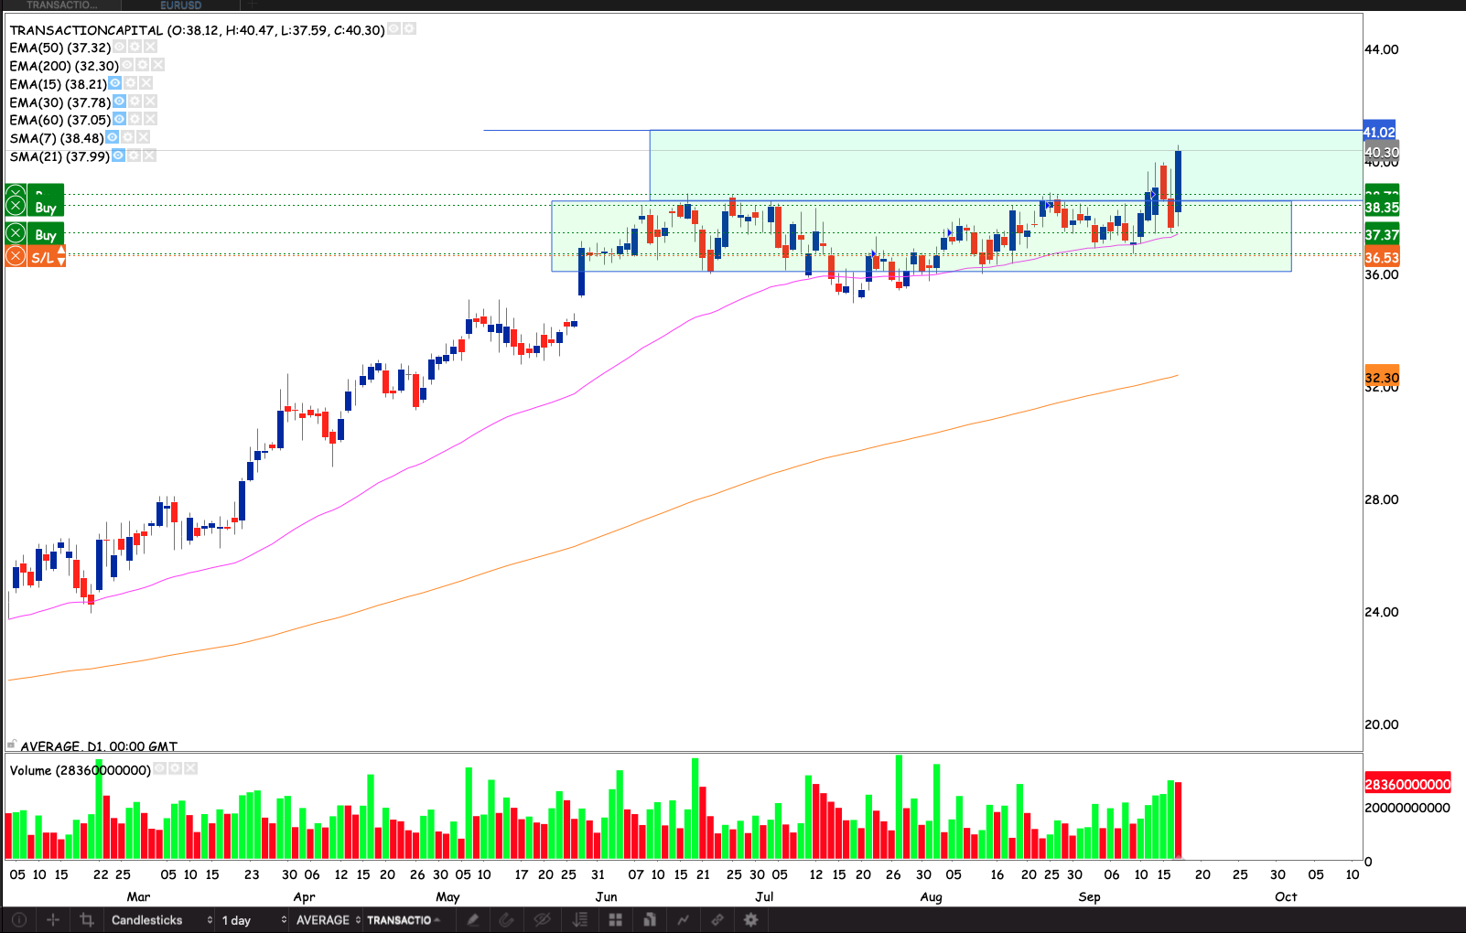Click the crosshair cursor tool
Image resolution: width=1466 pixels, height=933 pixels.
[53, 920]
